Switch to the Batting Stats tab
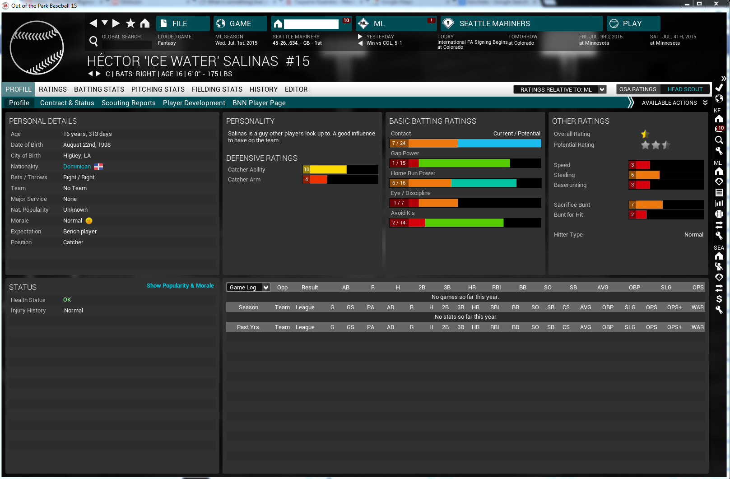Viewport: 730px width, 479px height. click(99, 89)
